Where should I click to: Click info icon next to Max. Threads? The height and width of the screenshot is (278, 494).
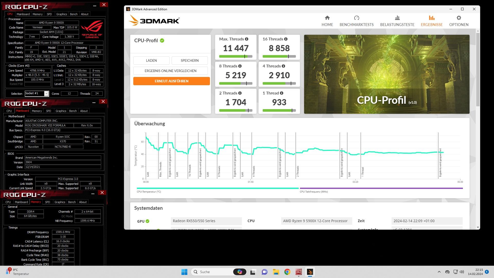point(246,39)
